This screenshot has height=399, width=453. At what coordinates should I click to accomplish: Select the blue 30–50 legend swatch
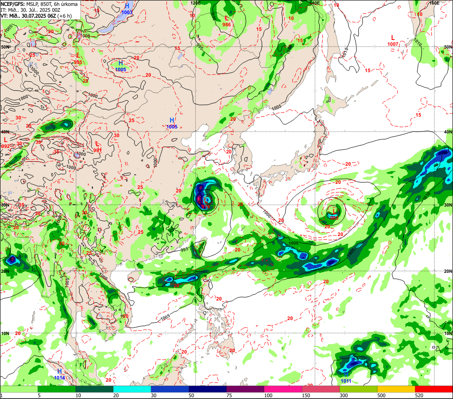click(x=170, y=389)
